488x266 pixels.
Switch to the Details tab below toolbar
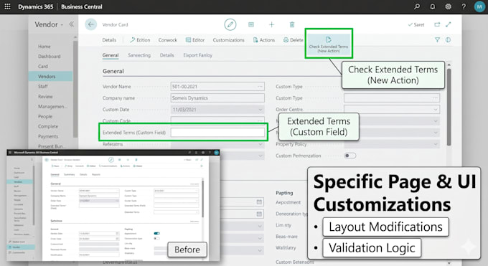click(166, 55)
